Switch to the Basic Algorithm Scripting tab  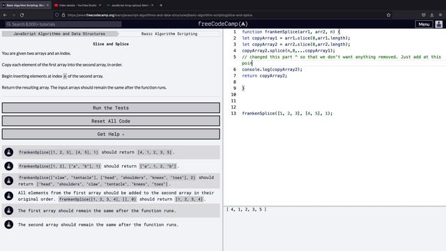tap(25, 5)
